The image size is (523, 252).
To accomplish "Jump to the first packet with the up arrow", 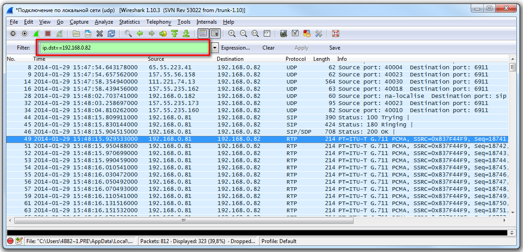I will click(x=175, y=34).
